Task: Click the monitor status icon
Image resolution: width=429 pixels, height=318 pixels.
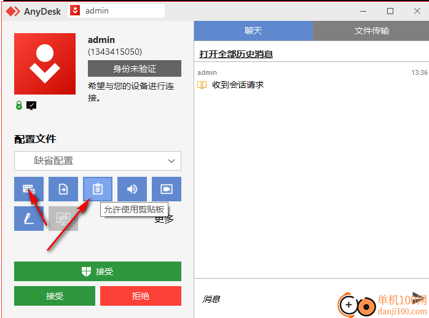Action: coord(31,105)
